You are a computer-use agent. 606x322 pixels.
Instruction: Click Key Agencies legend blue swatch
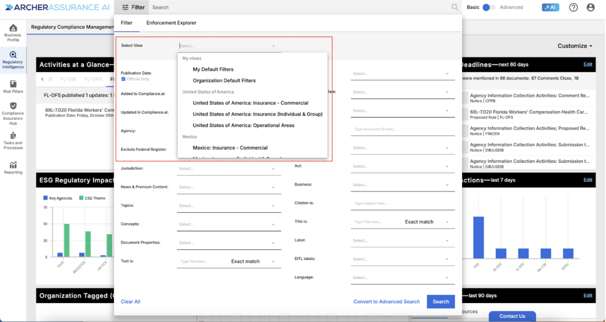[x=45, y=198]
